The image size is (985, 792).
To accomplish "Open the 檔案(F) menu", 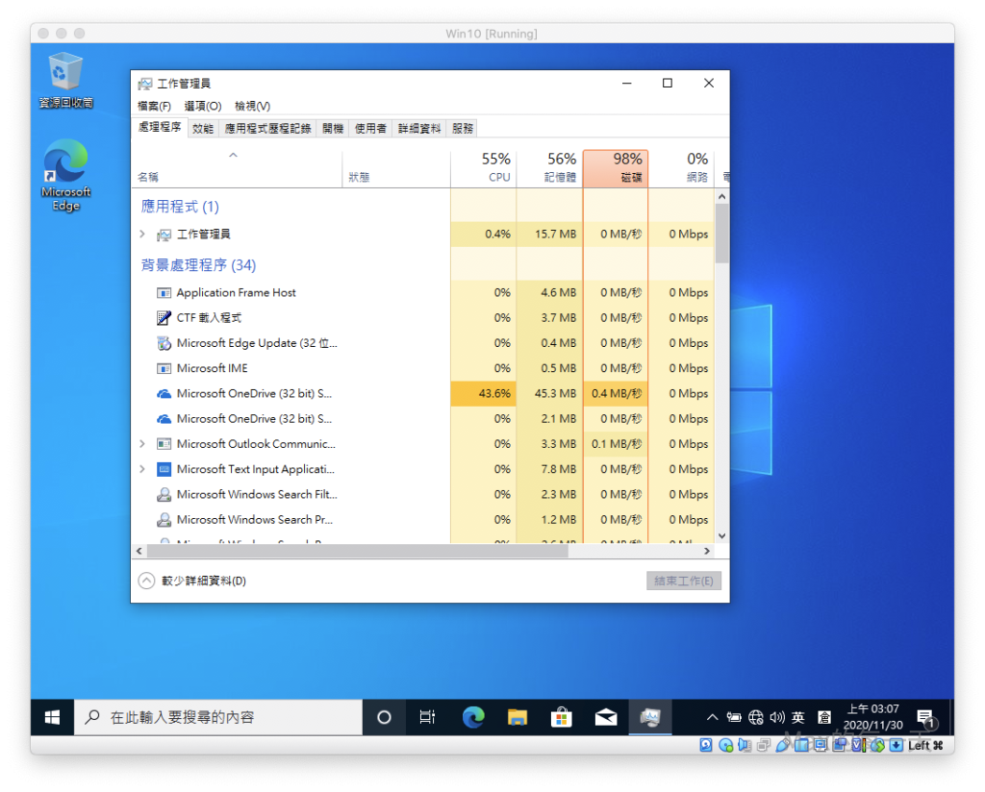I will pyautogui.click(x=154, y=106).
